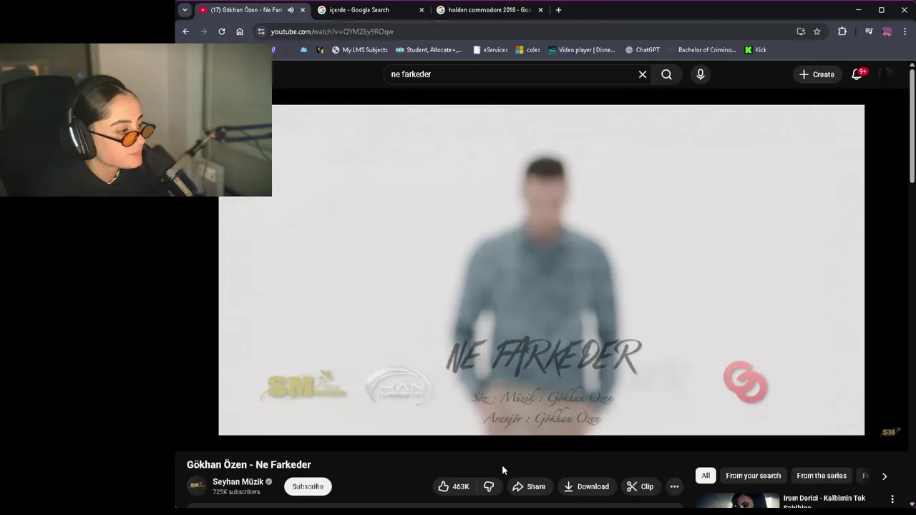Go forward with the forward arrow

204,31
